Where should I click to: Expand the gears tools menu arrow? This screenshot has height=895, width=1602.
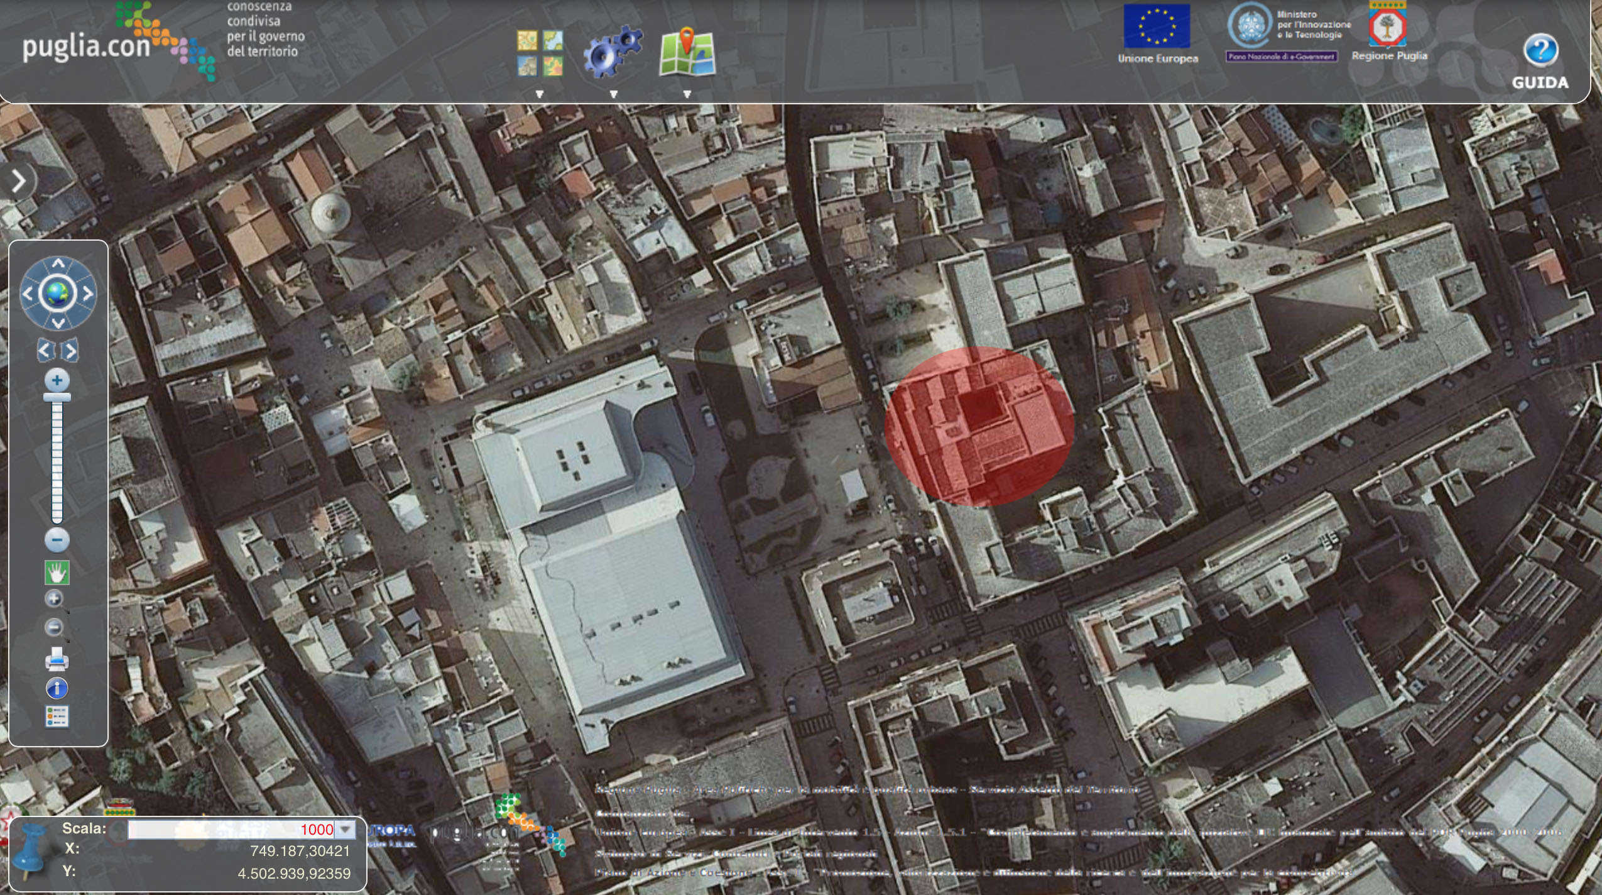[x=614, y=94]
